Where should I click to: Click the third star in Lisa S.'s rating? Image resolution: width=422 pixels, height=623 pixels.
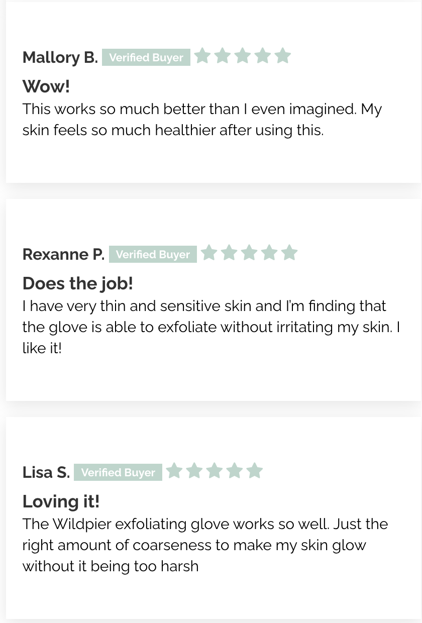pos(215,471)
